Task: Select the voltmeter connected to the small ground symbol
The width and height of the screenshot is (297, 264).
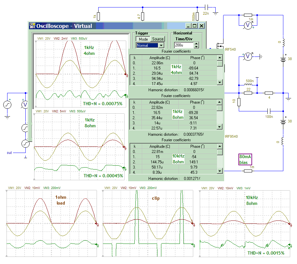Action: pos(248,57)
